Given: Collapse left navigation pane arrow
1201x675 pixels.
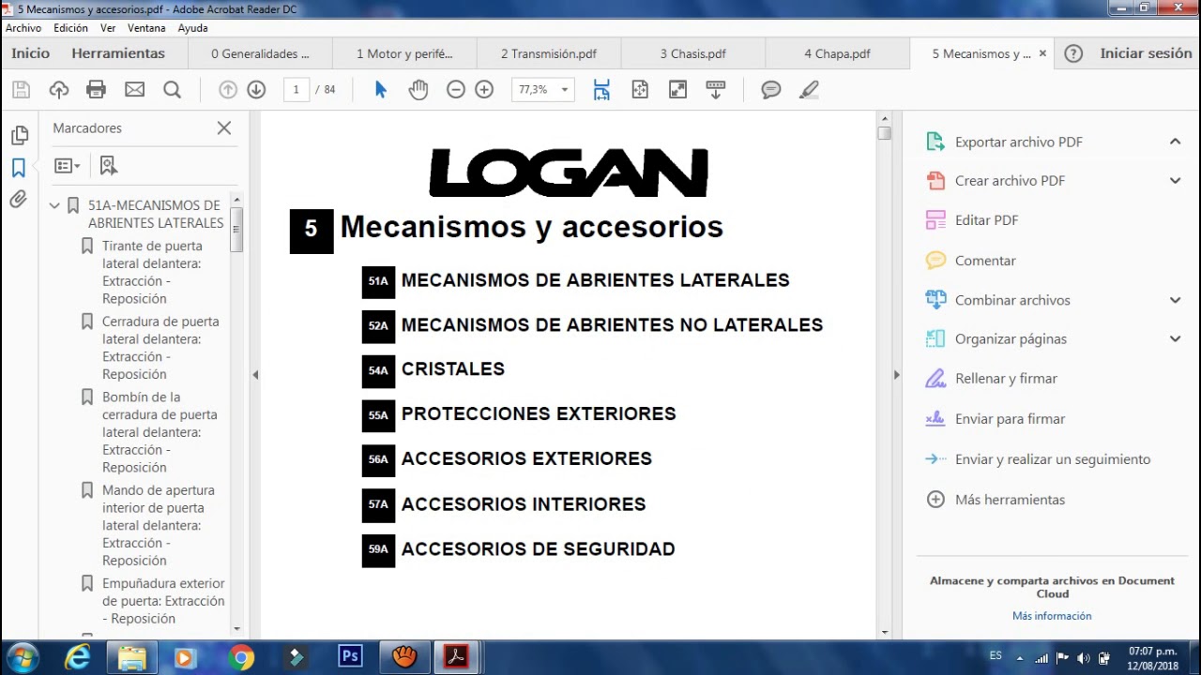Looking at the screenshot, I should (255, 375).
